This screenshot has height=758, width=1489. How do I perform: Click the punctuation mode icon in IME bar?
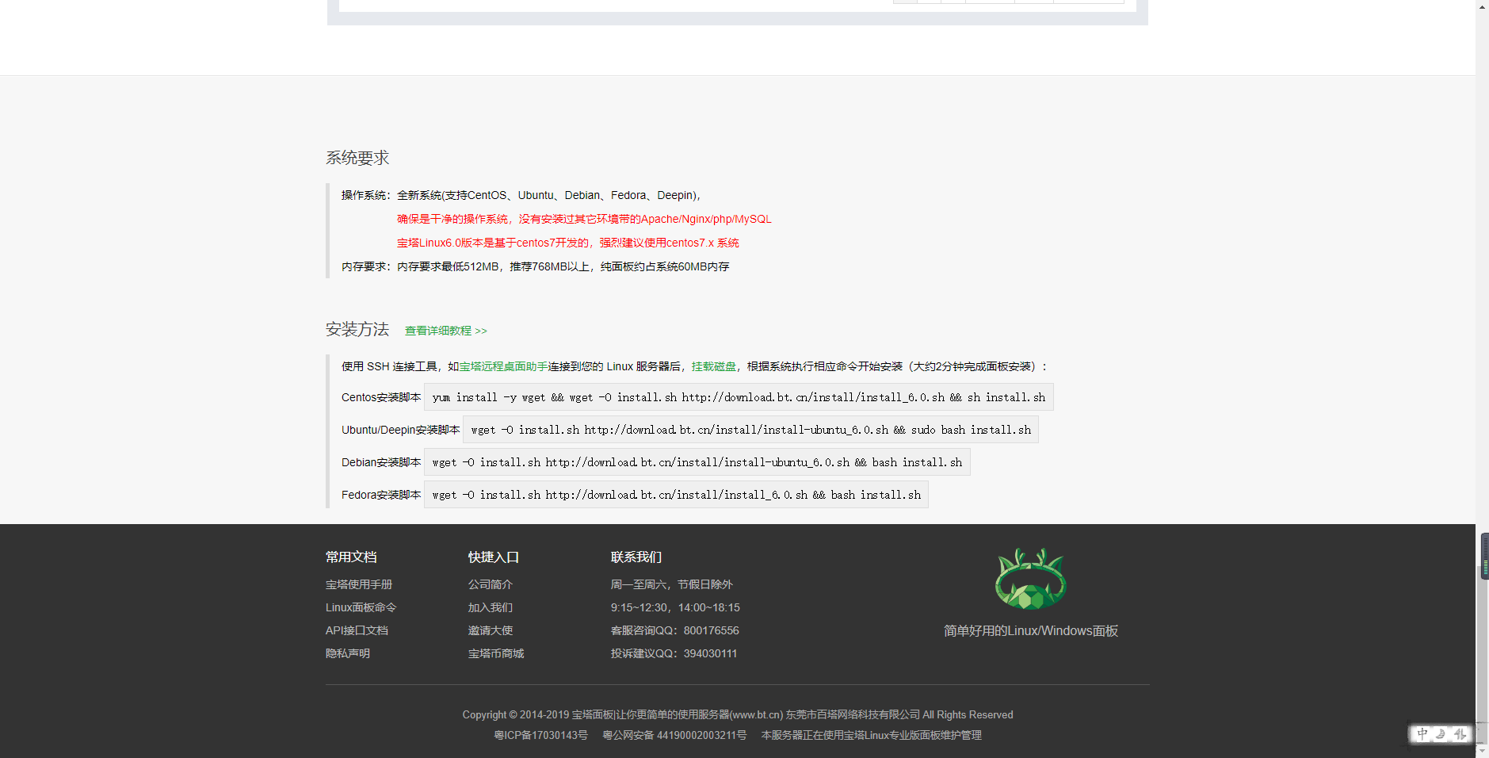point(1460,734)
